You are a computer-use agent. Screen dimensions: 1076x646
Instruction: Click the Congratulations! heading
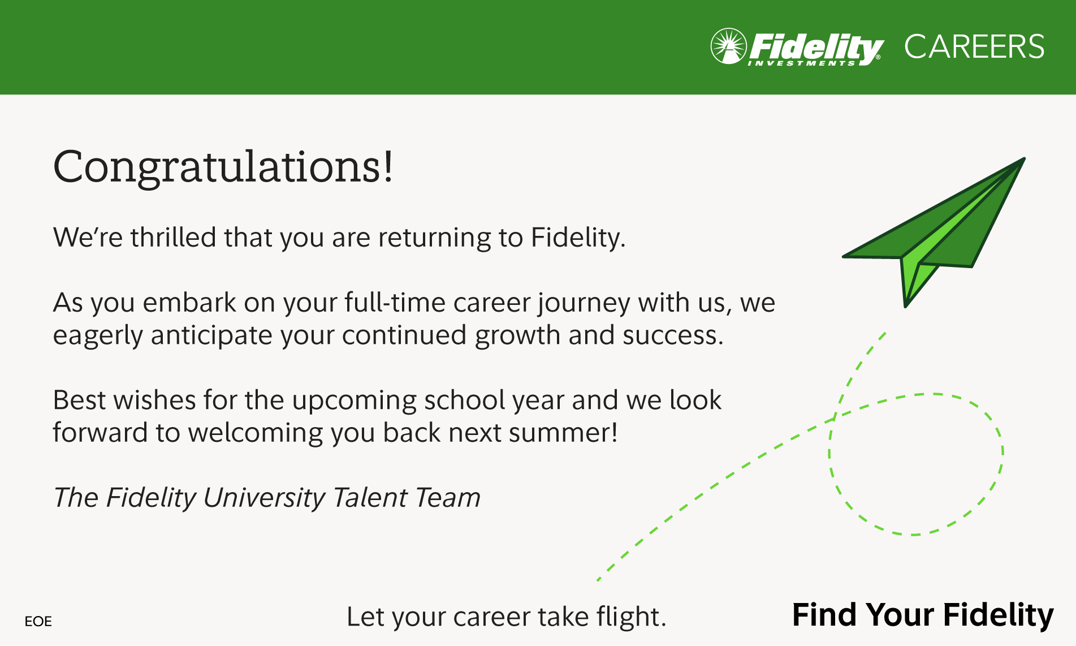click(x=223, y=167)
